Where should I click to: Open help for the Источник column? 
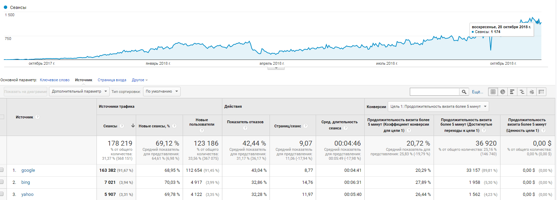tap(38, 117)
